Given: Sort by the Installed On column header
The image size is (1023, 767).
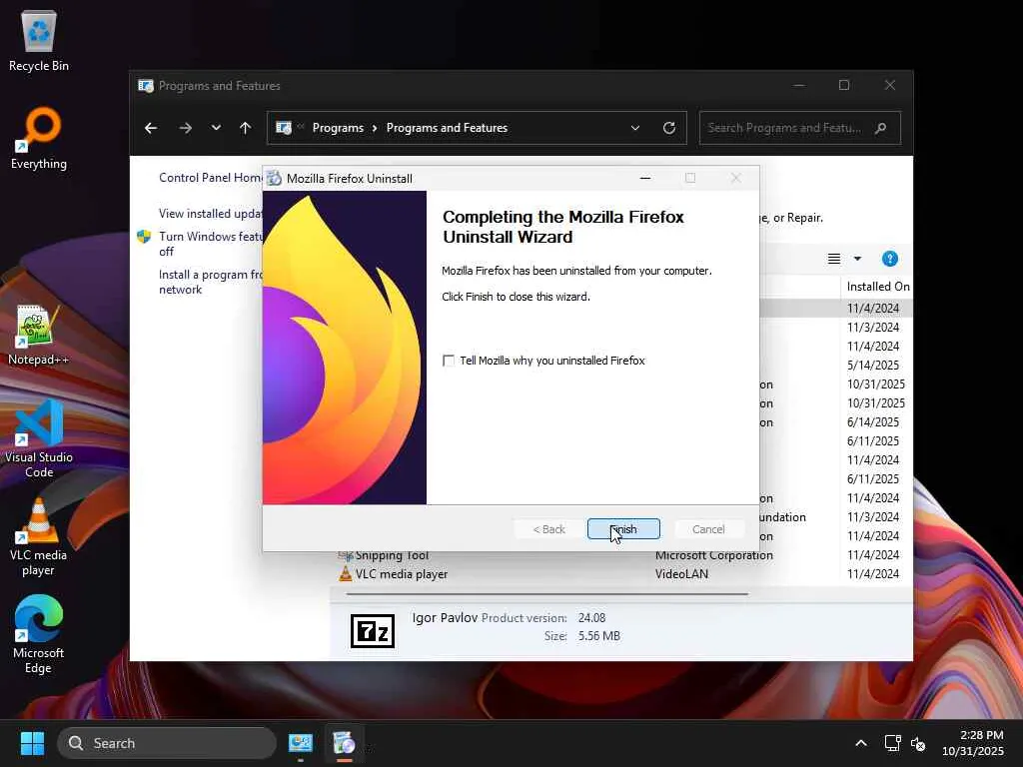Looking at the screenshot, I should click(x=876, y=287).
